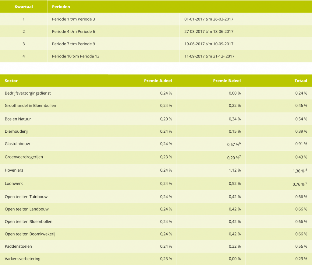Viewport: 312px width, 265px height.
Task: Click the 'Bos en Natuur' sector name
Action: [18, 119]
